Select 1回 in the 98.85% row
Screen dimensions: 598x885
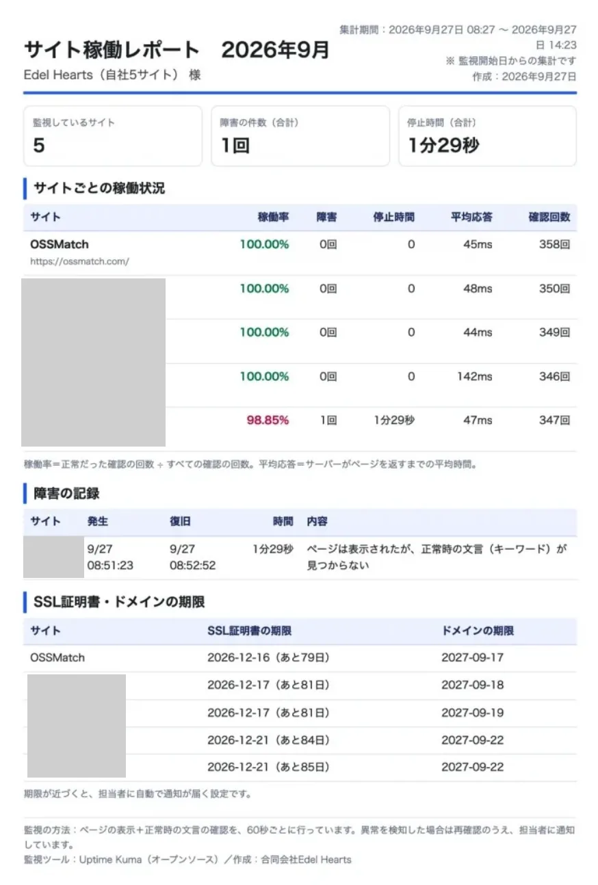coord(328,420)
